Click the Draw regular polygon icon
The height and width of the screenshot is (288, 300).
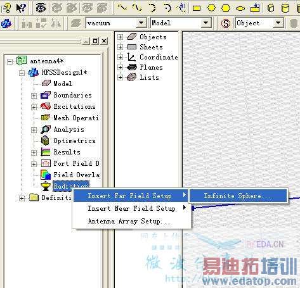pos(226,8)
